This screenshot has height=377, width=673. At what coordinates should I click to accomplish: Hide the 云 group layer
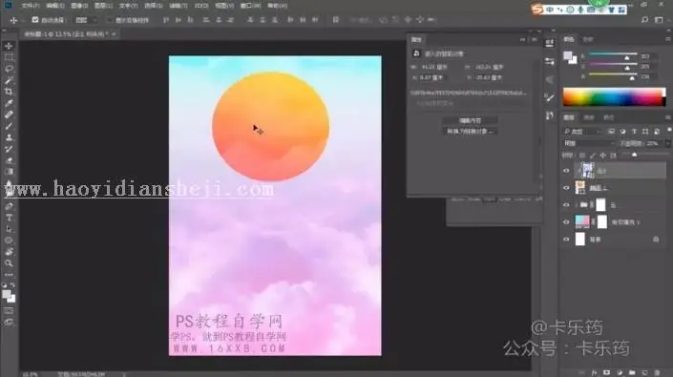tap(566, 205)
